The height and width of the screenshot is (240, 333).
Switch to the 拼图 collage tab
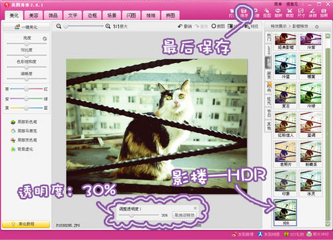[x=170, y=15]
